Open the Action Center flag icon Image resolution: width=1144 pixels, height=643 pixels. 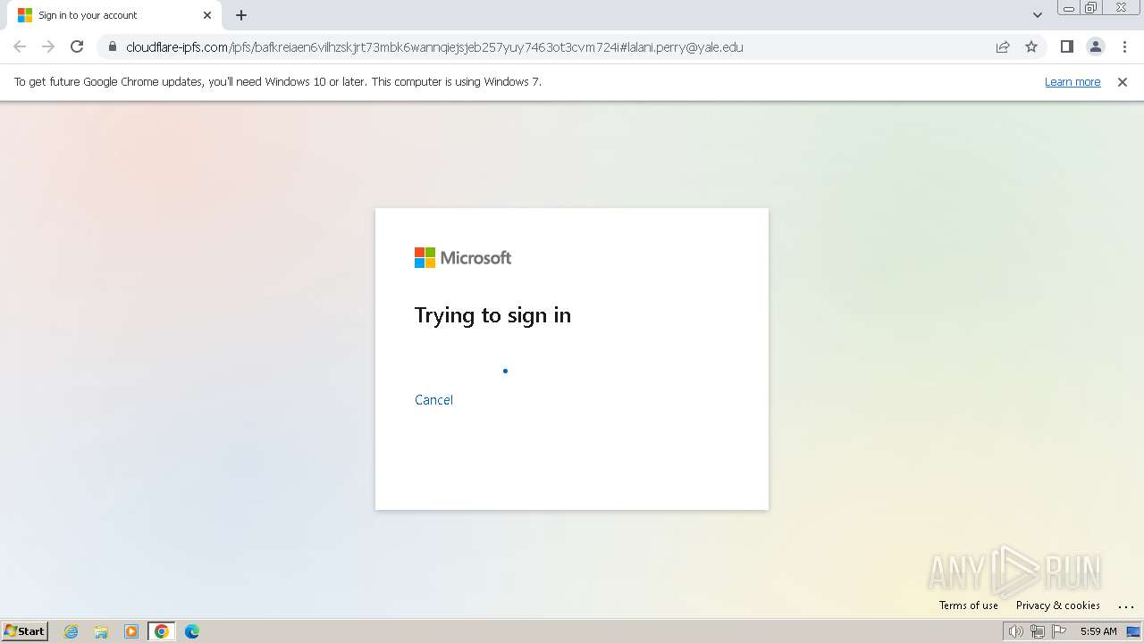(x=1059, y=631)
